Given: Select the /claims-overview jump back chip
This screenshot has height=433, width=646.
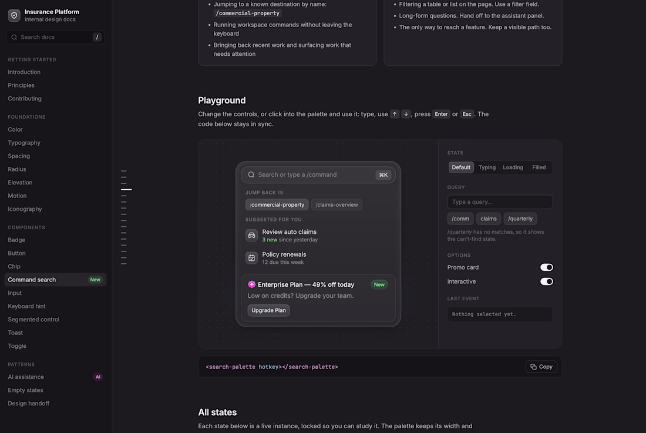Looking at the screenshot, I should click(x=337, y=205).
